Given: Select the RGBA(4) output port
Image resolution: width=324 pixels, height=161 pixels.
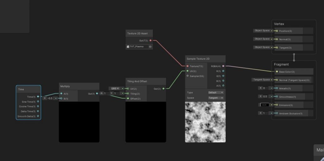Looking at the screenshot, I should (x=223, y=66).
